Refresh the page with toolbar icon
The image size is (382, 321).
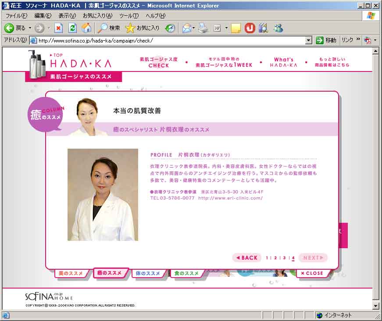pyautogui.click(x=72, y=28)
